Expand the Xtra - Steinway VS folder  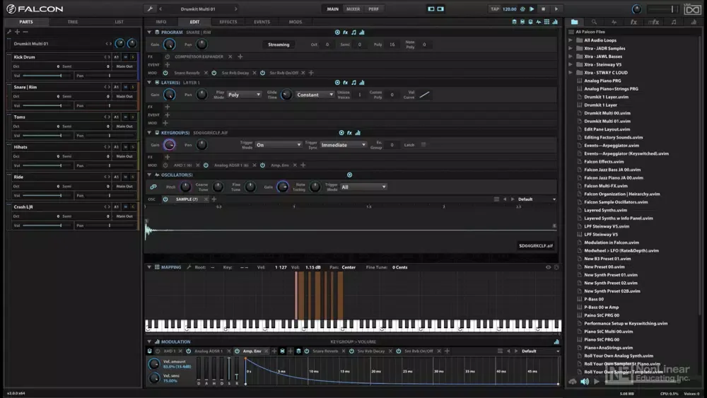pyautogui.click(x=571, y=64)
